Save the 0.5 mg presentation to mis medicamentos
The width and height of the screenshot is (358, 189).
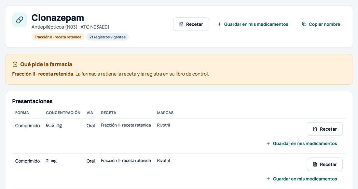302,143
